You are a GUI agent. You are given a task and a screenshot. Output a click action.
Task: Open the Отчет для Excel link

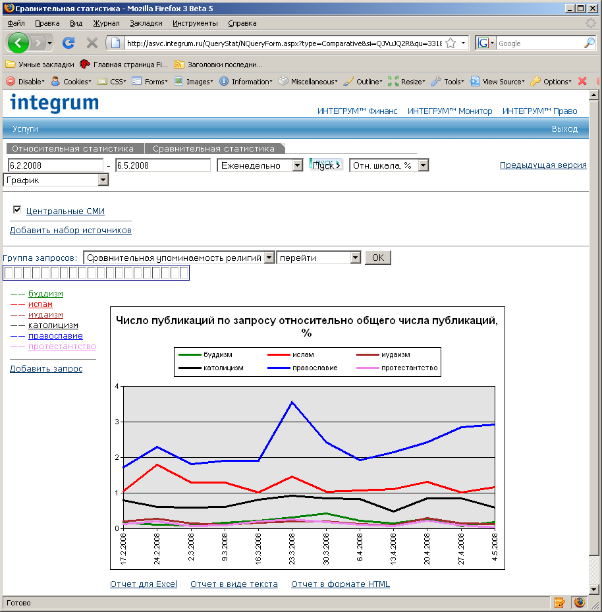tap(144, 584)
